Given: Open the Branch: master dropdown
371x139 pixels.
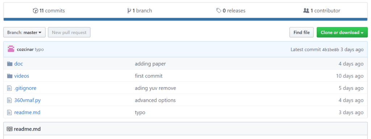Looking at the screenshot, I should pos(24,33).
